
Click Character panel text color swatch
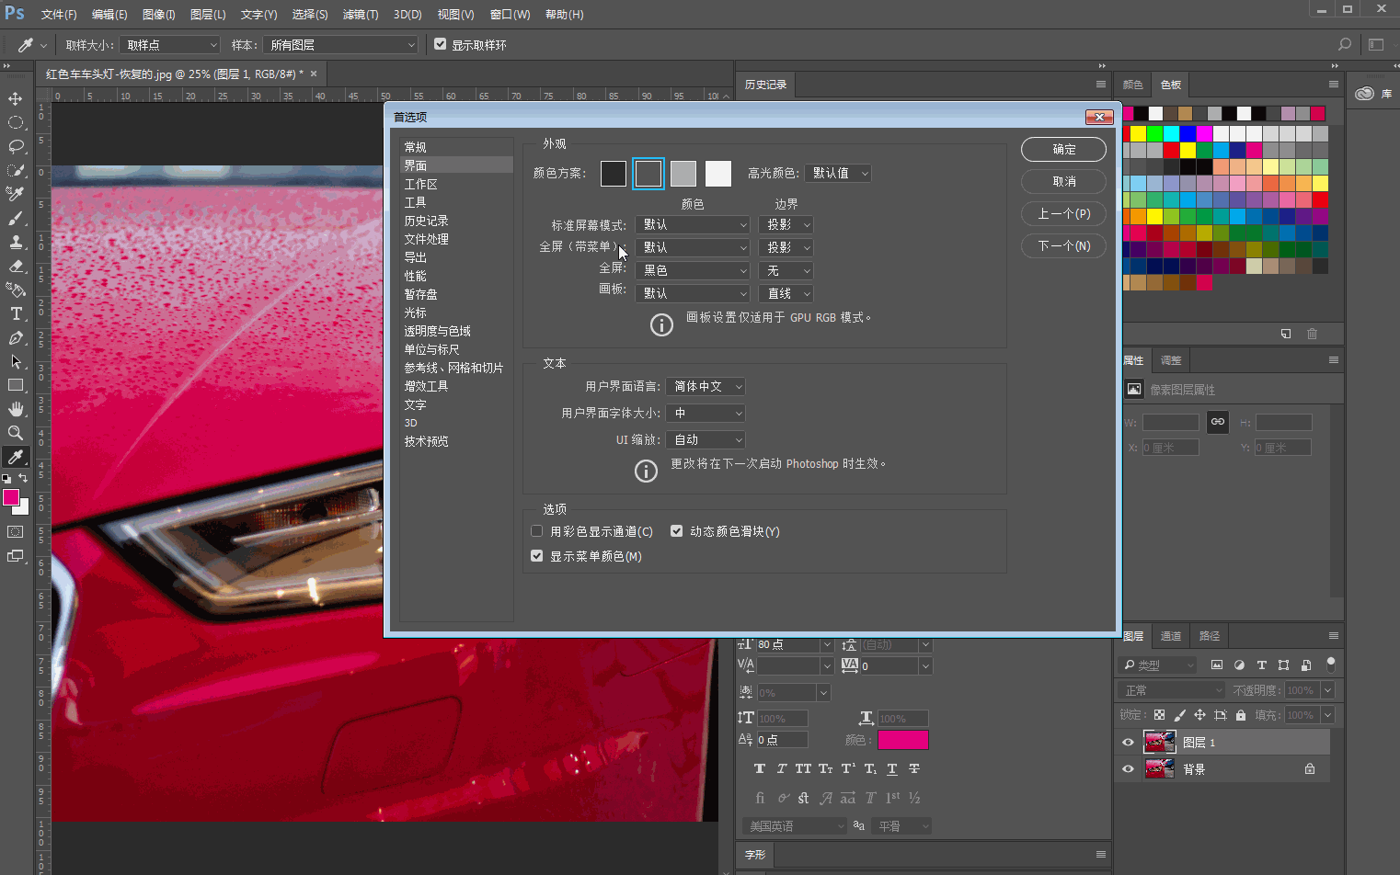(x=903, y=740)
